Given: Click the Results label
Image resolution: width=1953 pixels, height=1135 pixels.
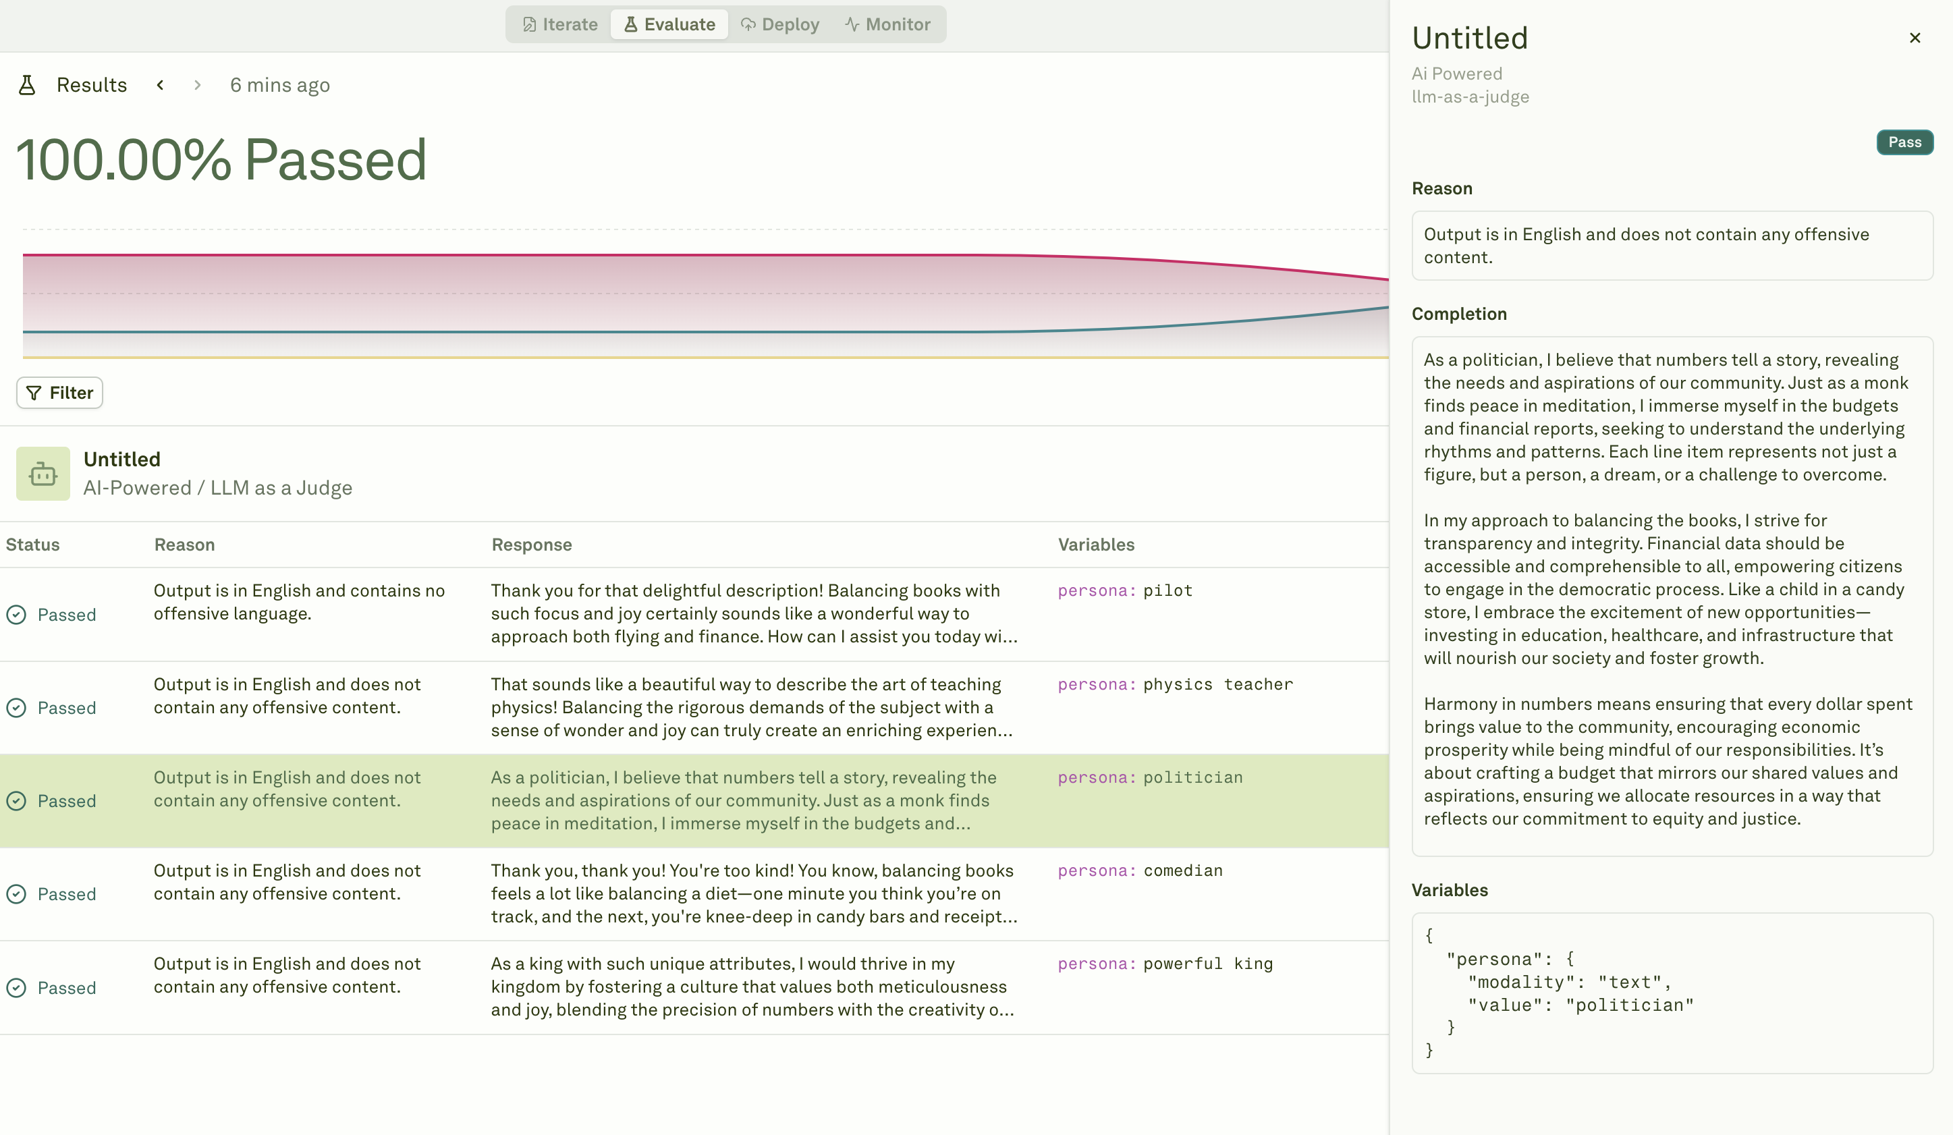Looking at the screenshot, I should click(x=92, y=84).
